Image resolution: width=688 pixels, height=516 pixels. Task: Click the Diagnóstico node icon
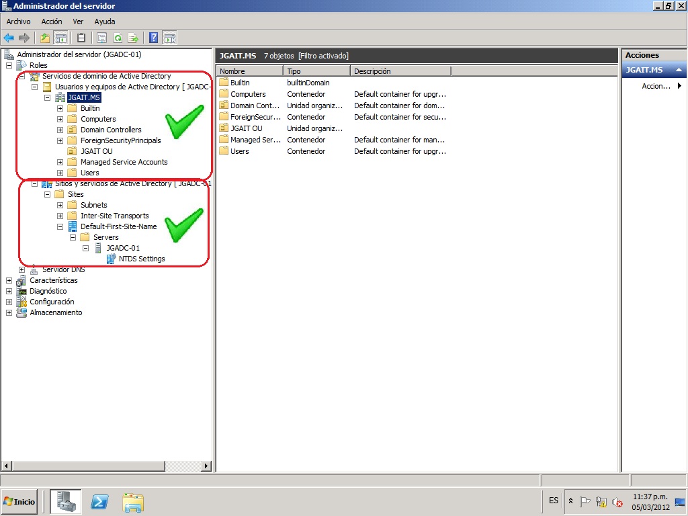coord(21,292)
